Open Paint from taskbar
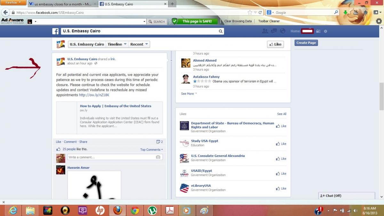Viewport: 384px width, 216px height. [204, 210]
